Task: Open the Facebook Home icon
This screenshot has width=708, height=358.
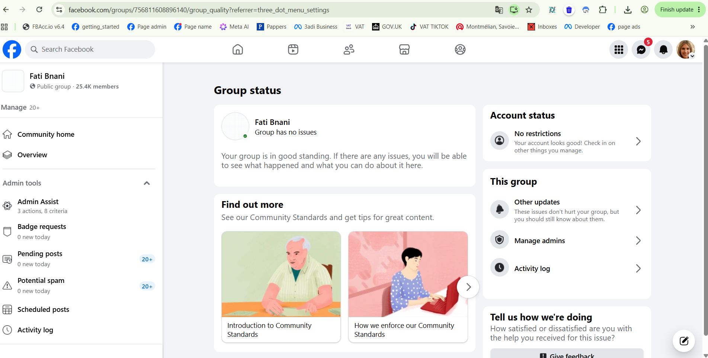Action: pos(237,49)
